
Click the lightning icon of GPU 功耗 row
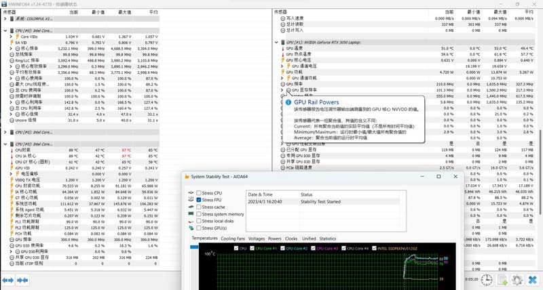pos(283,72)
